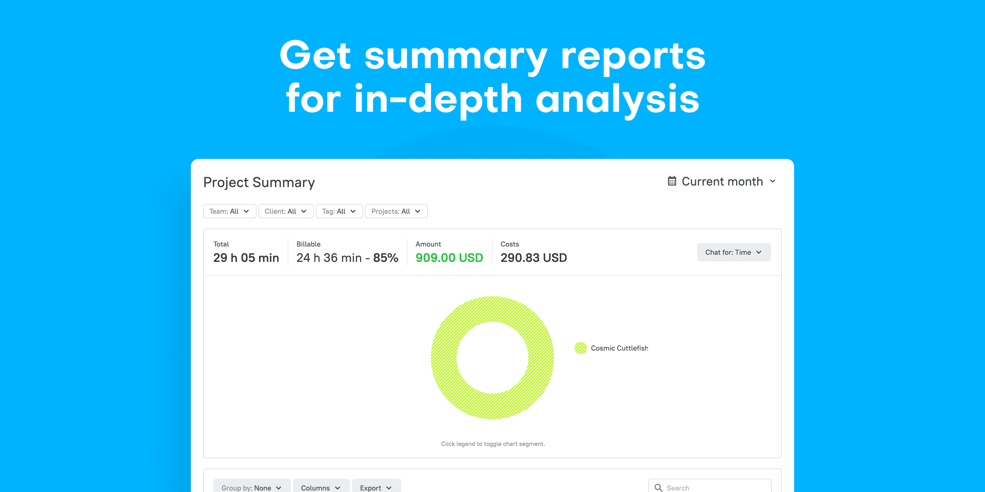The height and width of the screenshot is (492, 985).
Task: Open the Team: All filter dropdown
Action: (229, 211)
